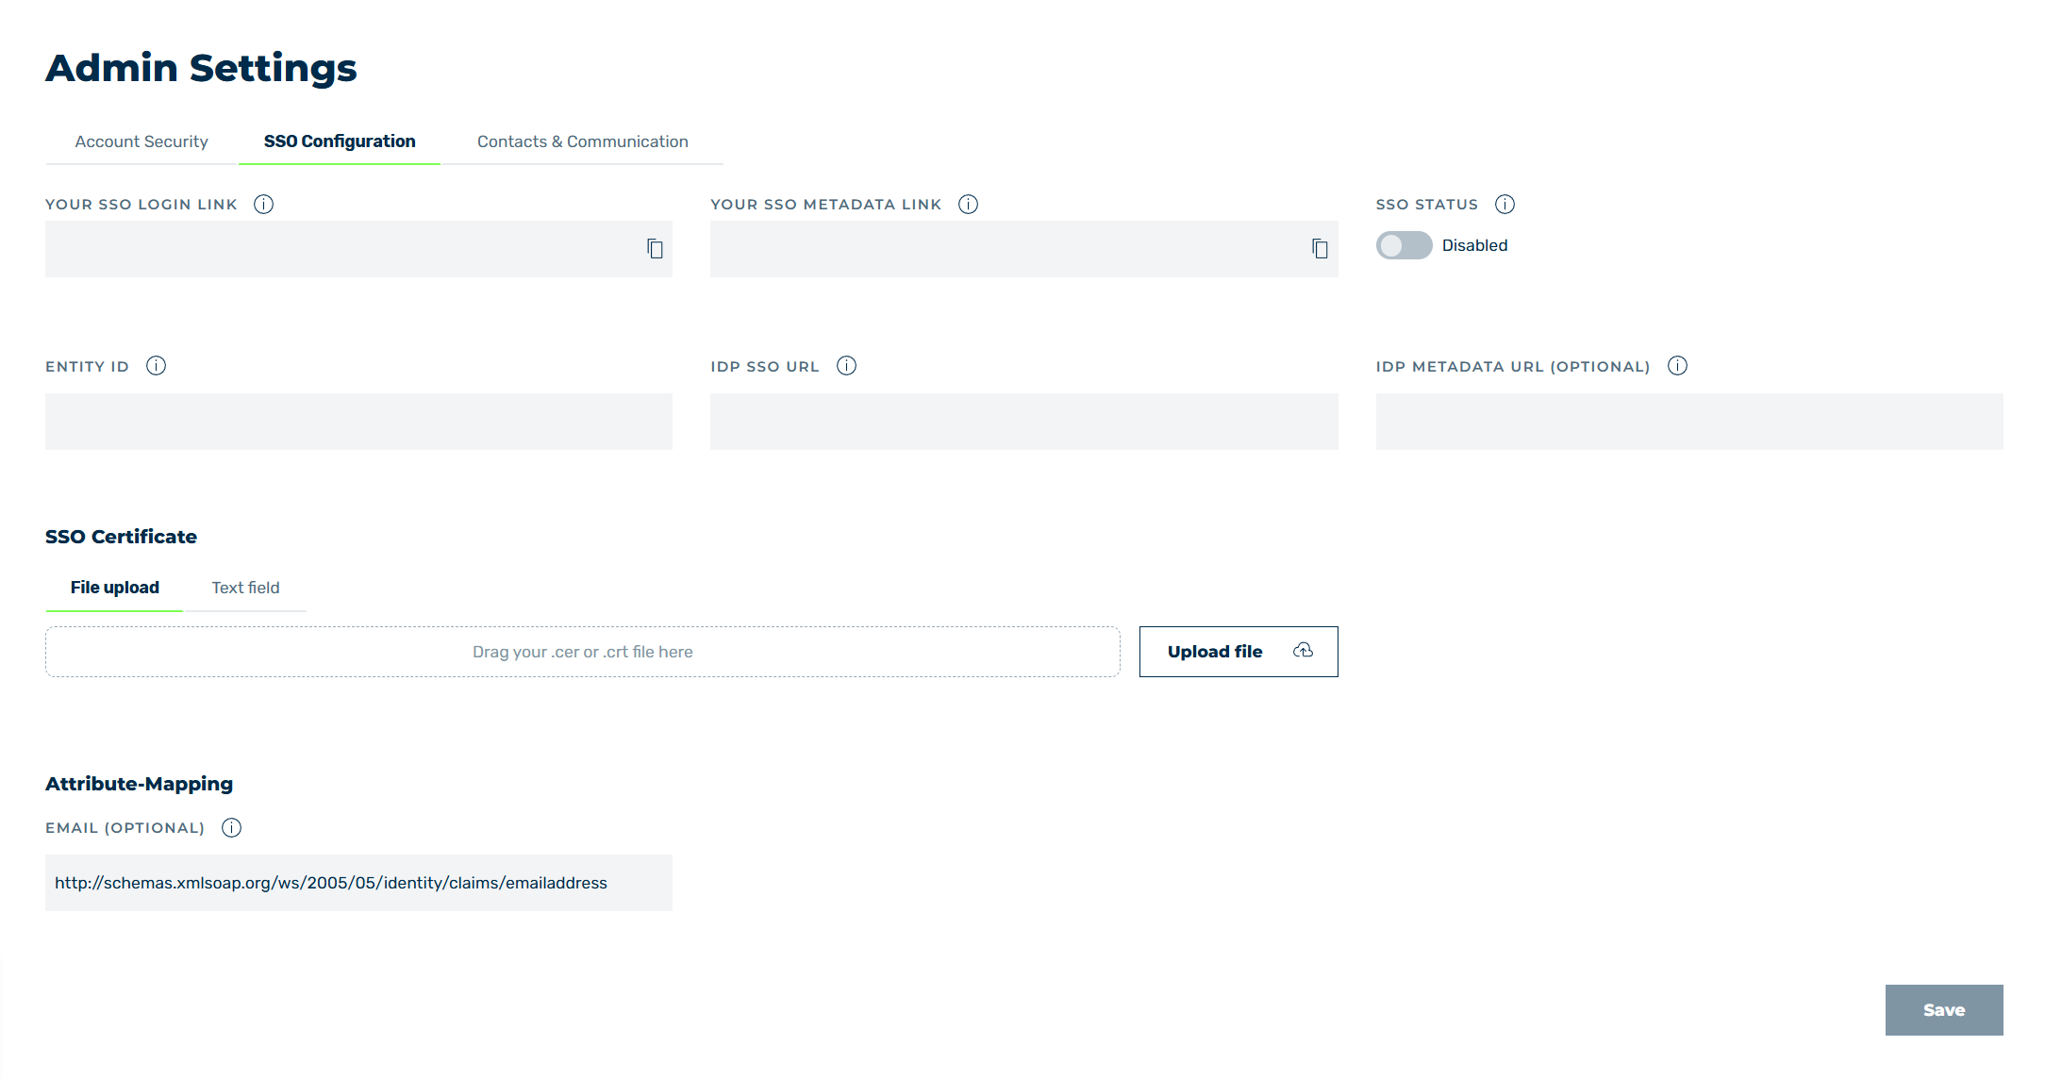
Task: Click the certificate drag-and-drop zone
Action: coord(583,652)
